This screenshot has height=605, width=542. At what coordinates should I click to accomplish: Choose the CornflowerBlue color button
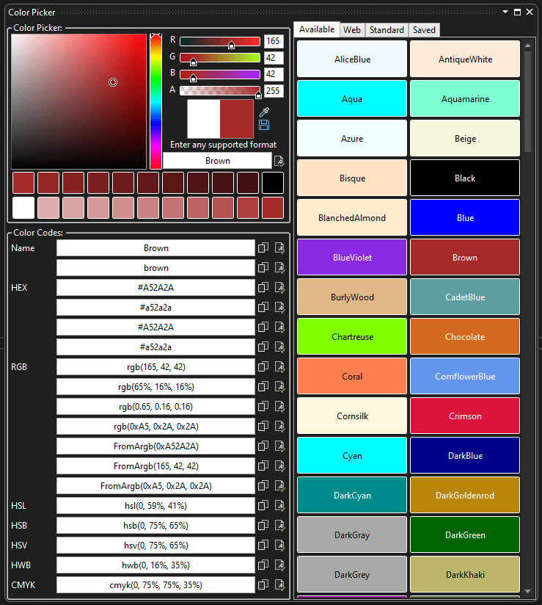[x=464, y=377]
